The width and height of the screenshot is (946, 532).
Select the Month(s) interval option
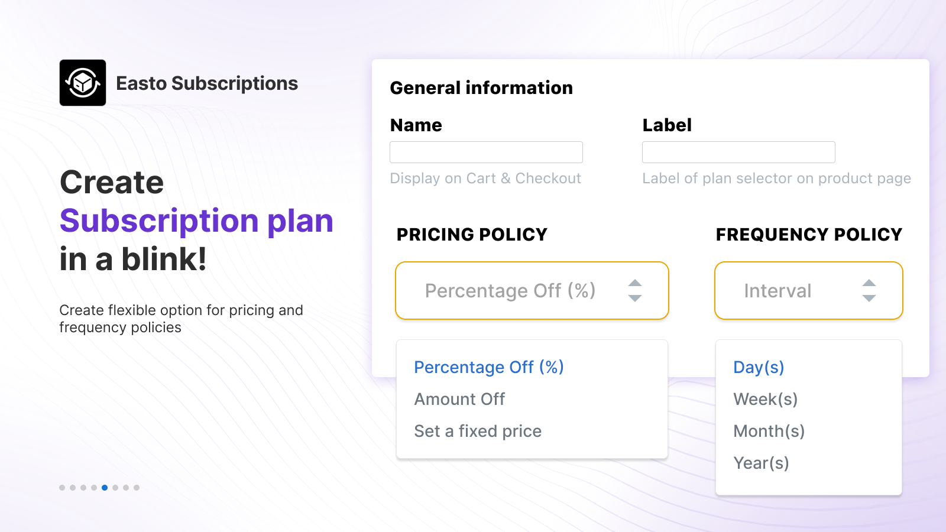[769, 432]
